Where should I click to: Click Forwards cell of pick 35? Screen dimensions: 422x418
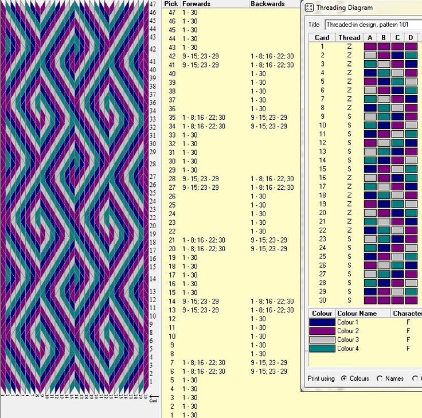point(204,118)
